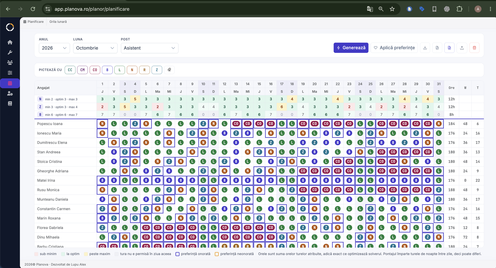Open the sliders settings sidebar icon

point(10,73)
